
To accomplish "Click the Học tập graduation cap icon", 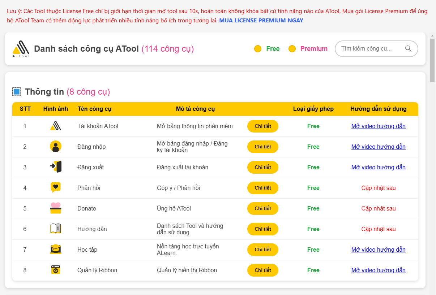I will (55, 250).
